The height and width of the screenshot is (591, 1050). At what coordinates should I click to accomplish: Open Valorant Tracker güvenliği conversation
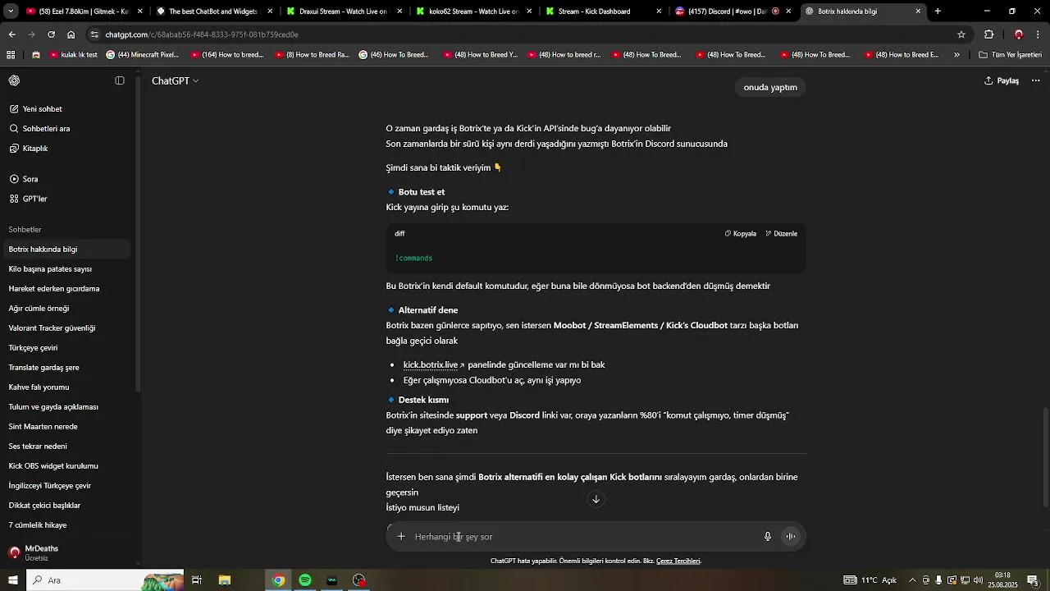click(x=66, y=328)
